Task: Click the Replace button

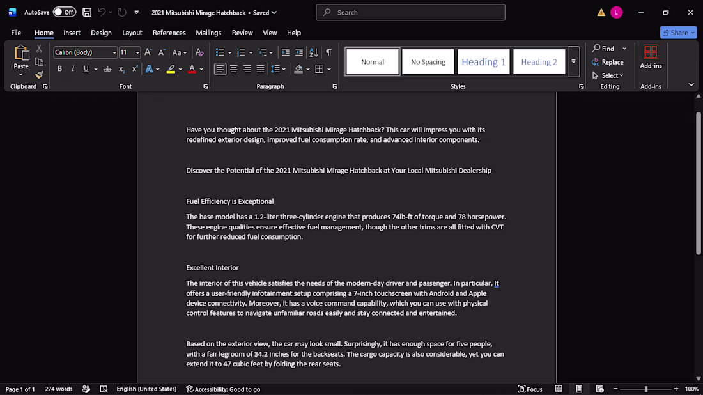Action: pos(608,62)
